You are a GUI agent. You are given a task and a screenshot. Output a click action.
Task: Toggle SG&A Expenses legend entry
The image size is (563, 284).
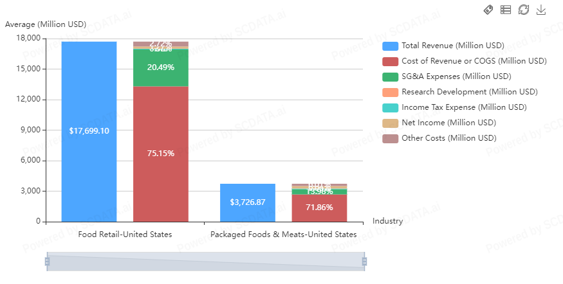click(x=390, y=76)
